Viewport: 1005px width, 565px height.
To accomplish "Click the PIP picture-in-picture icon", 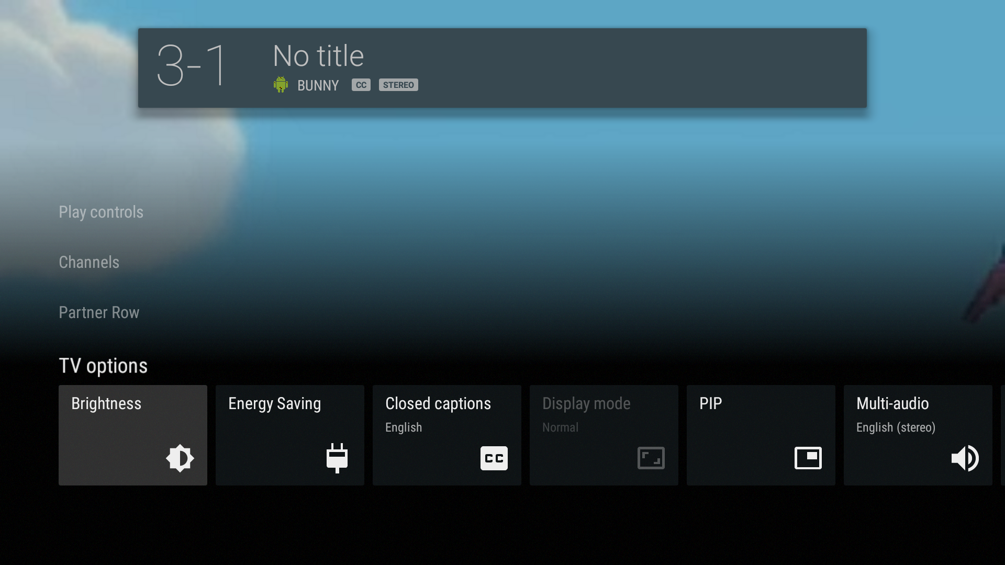I will pos(808,458).
